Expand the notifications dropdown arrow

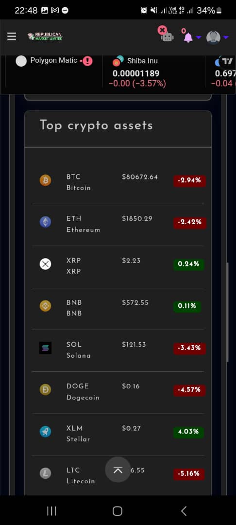[x=198, y=37]
